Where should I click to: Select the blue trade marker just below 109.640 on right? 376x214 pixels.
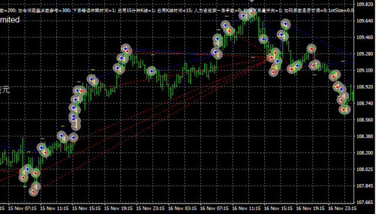[285, 24]
